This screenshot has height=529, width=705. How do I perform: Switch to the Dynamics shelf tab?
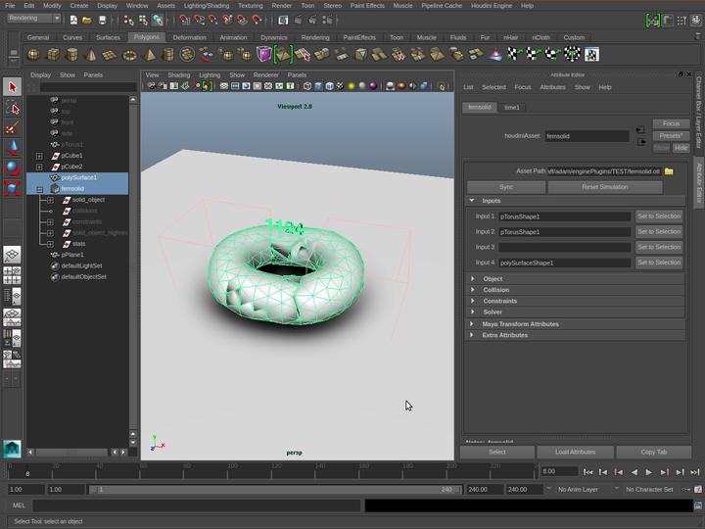point(274,38)
